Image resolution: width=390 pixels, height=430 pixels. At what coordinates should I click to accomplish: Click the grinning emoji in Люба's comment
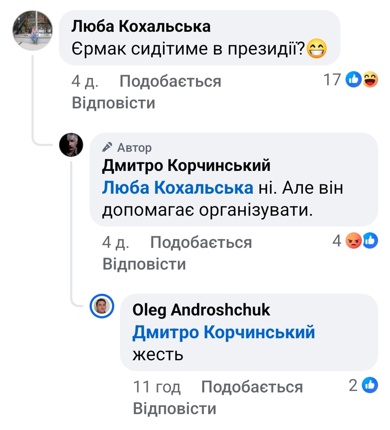[317, 49]
